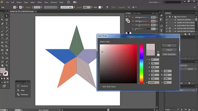This screenshot has height=111, width=198.
Task: Open the Pathfinder panel button
Action: pyautogui.click(x=23, y=95)
